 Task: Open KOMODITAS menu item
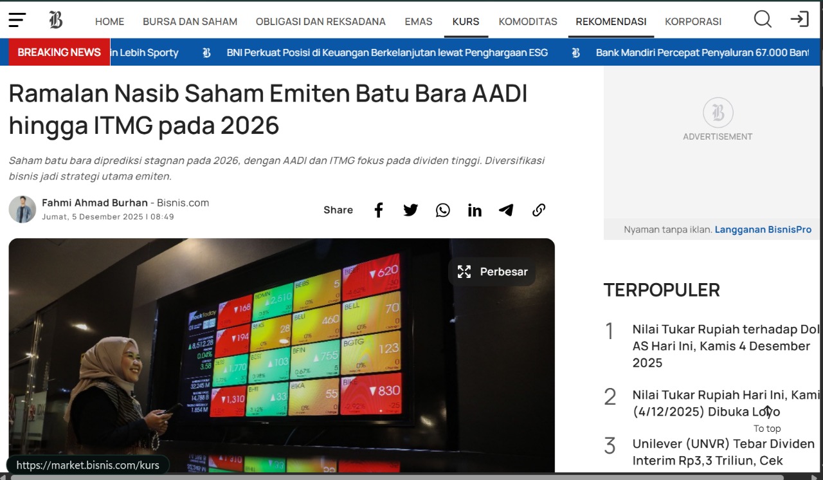tap(528, 21)
